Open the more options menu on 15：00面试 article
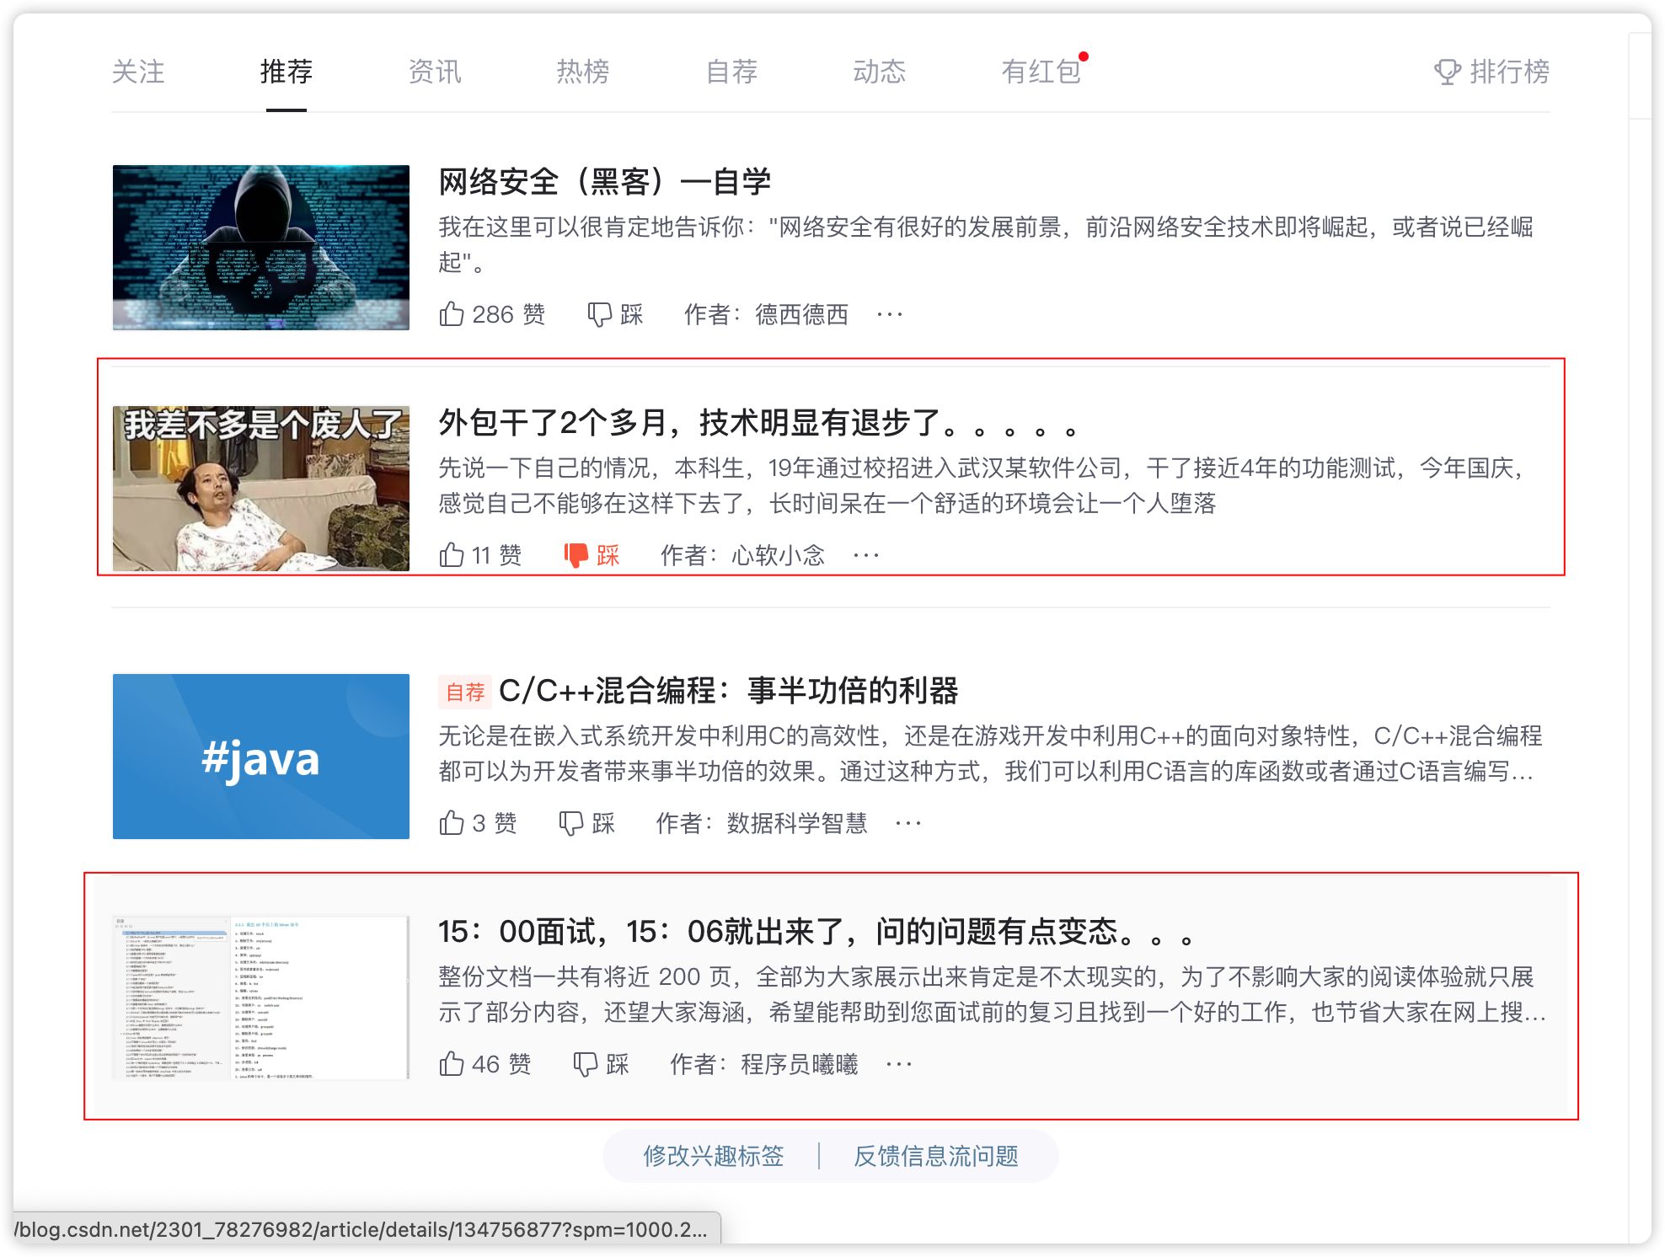Screen dimensions: 1665x1257 898,1063
